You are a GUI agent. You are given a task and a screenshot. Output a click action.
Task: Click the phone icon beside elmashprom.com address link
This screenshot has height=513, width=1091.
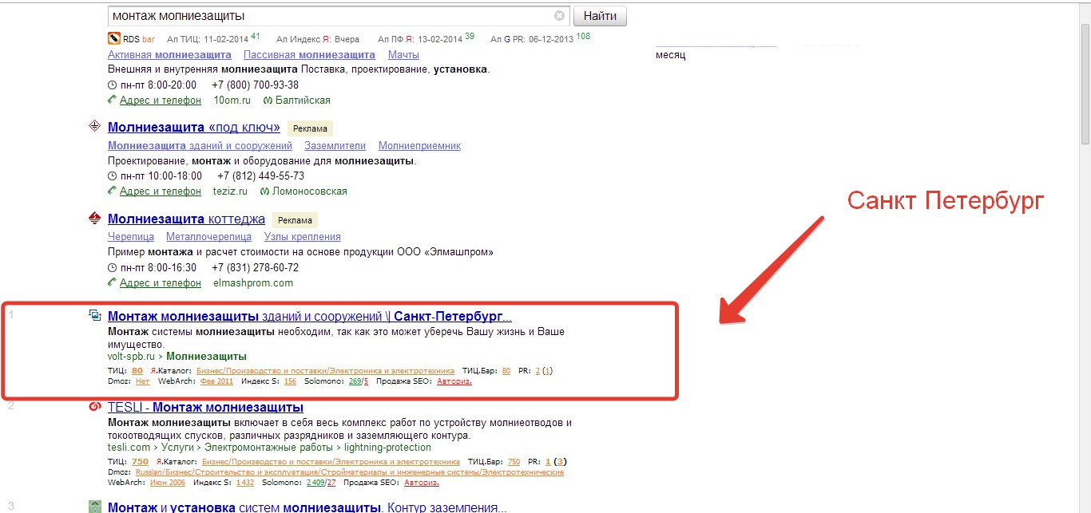point(112,283)
